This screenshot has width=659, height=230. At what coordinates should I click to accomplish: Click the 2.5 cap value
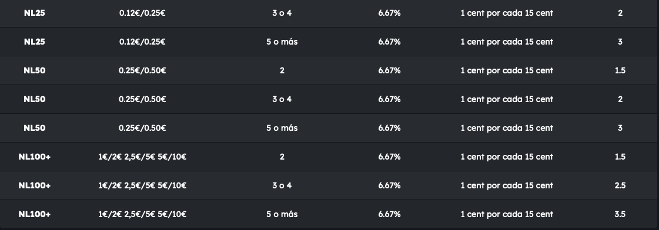coord(620,185)
